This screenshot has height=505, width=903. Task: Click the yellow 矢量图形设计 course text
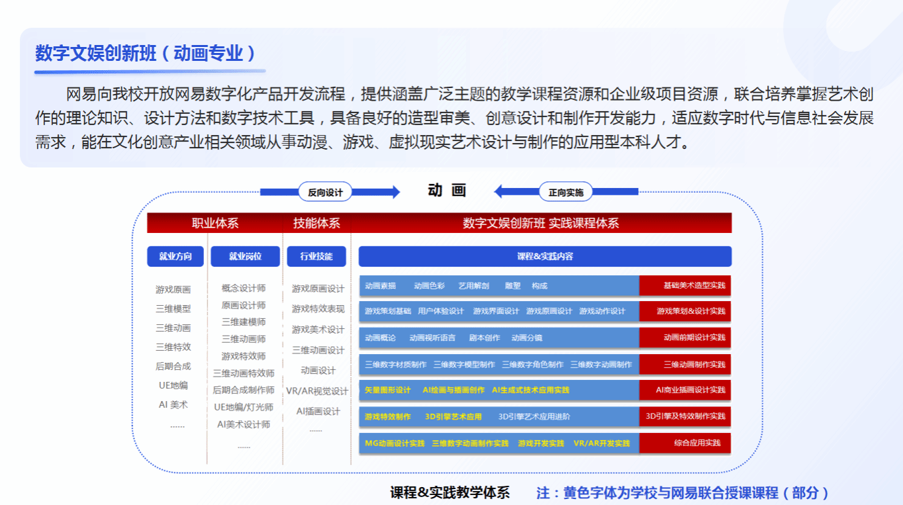point(388,390)
